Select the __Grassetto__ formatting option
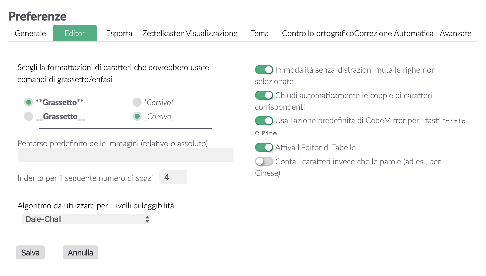The width and height of the screenshot is (486, 276). [x=28, y=116]
